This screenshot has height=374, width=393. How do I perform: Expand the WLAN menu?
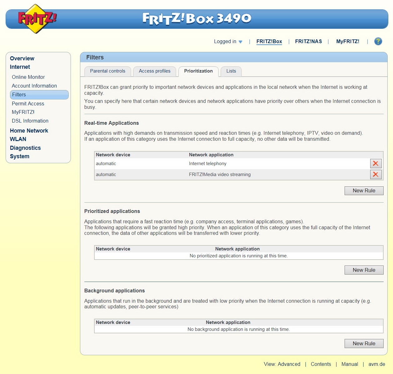(18, 139)
